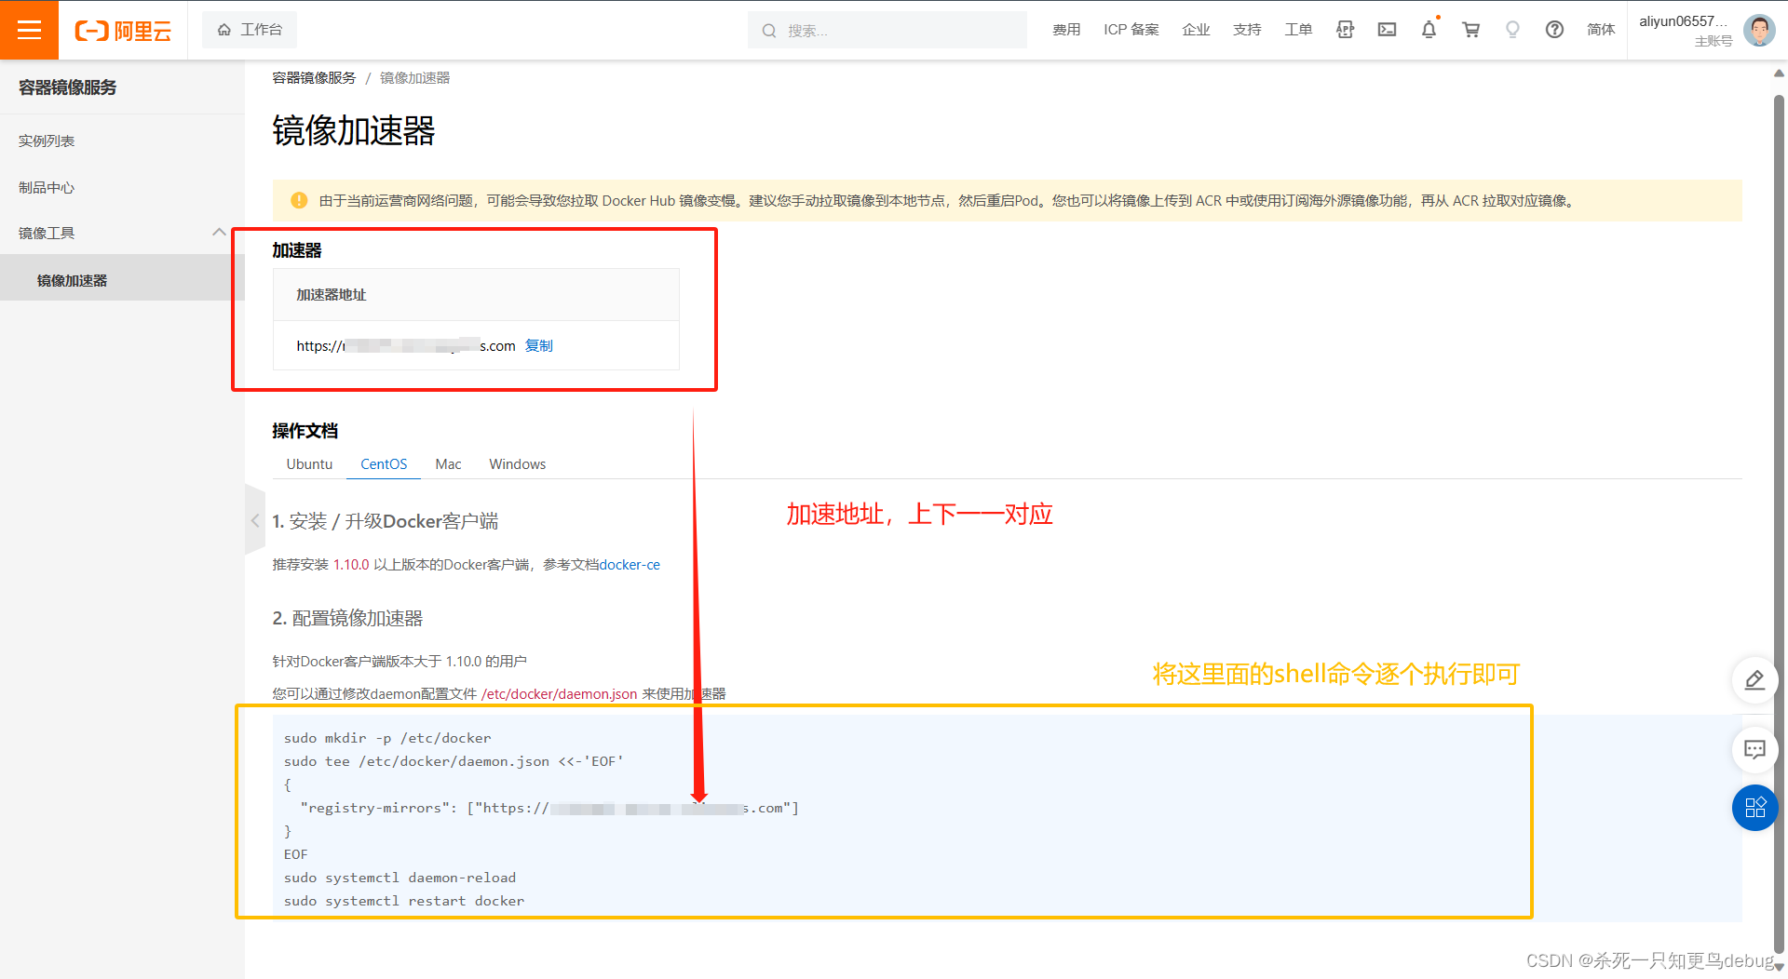
Task: Open the shopping cart
Action: pos(1470,30)
